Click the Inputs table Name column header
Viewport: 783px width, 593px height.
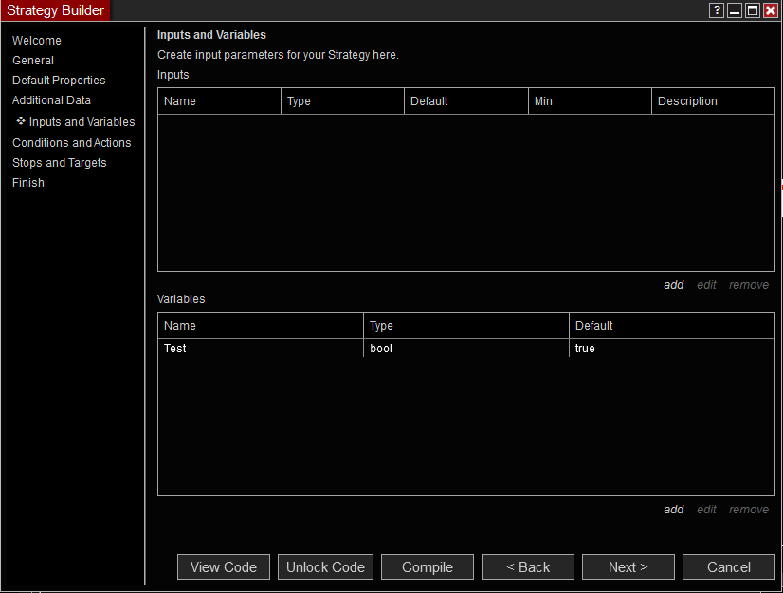tap(219, 101)
